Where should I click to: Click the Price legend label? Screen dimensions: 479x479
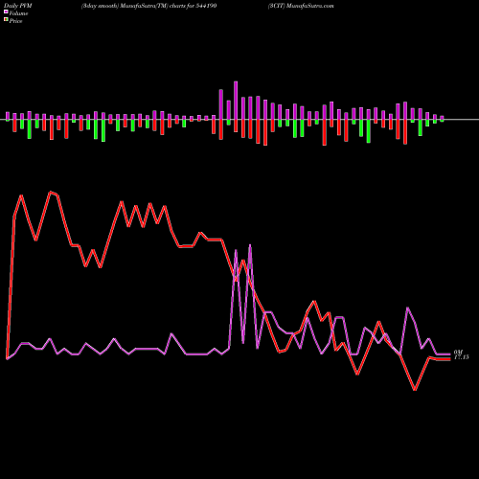pos(15,21)
